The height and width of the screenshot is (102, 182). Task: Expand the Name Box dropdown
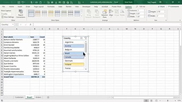pyautogui.click(x=13, y=25)
